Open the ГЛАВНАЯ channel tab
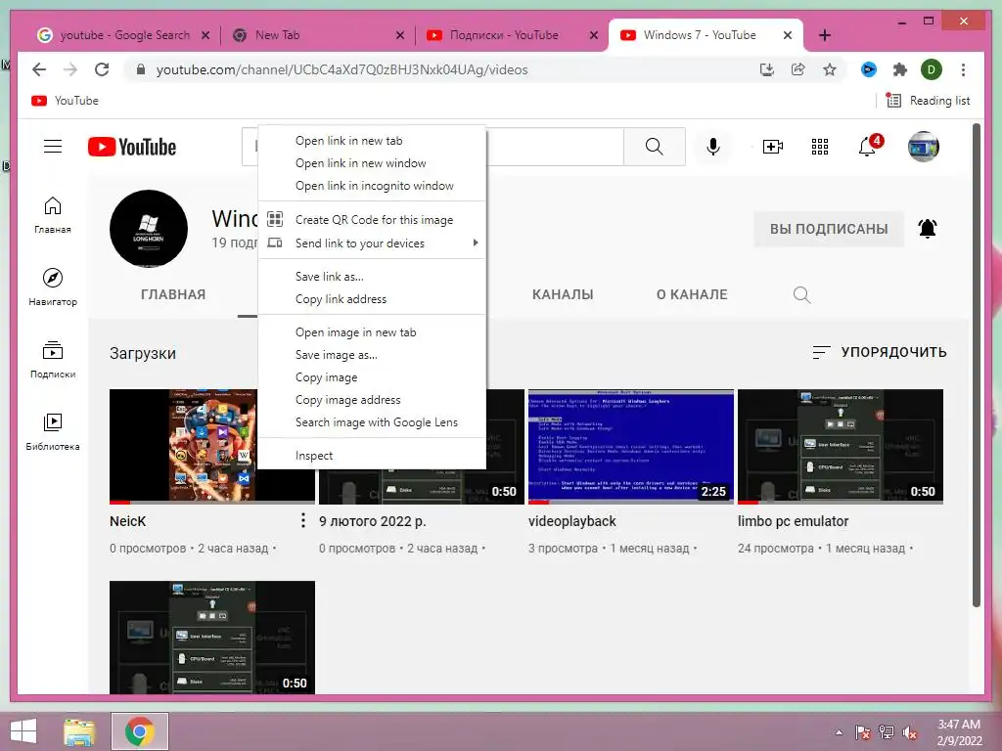The image size is (1002, 751). pos(173,294)
